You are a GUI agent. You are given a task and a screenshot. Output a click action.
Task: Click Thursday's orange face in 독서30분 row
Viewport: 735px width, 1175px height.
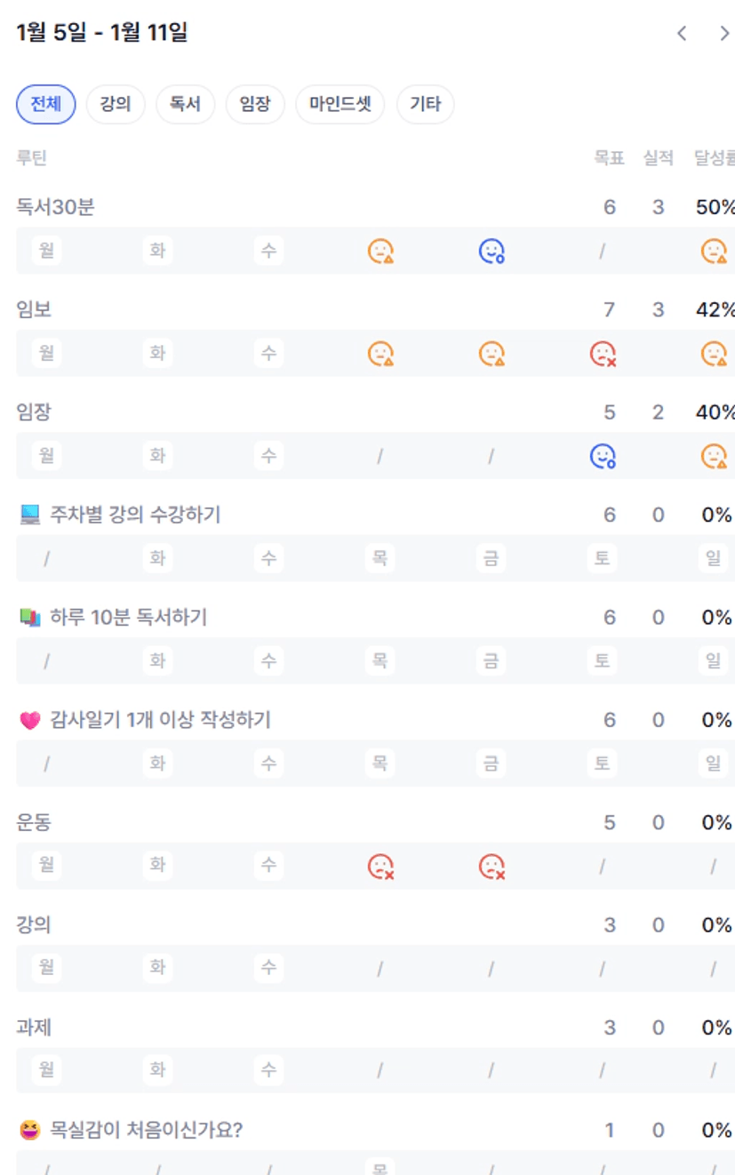click(x=380, y=252)
